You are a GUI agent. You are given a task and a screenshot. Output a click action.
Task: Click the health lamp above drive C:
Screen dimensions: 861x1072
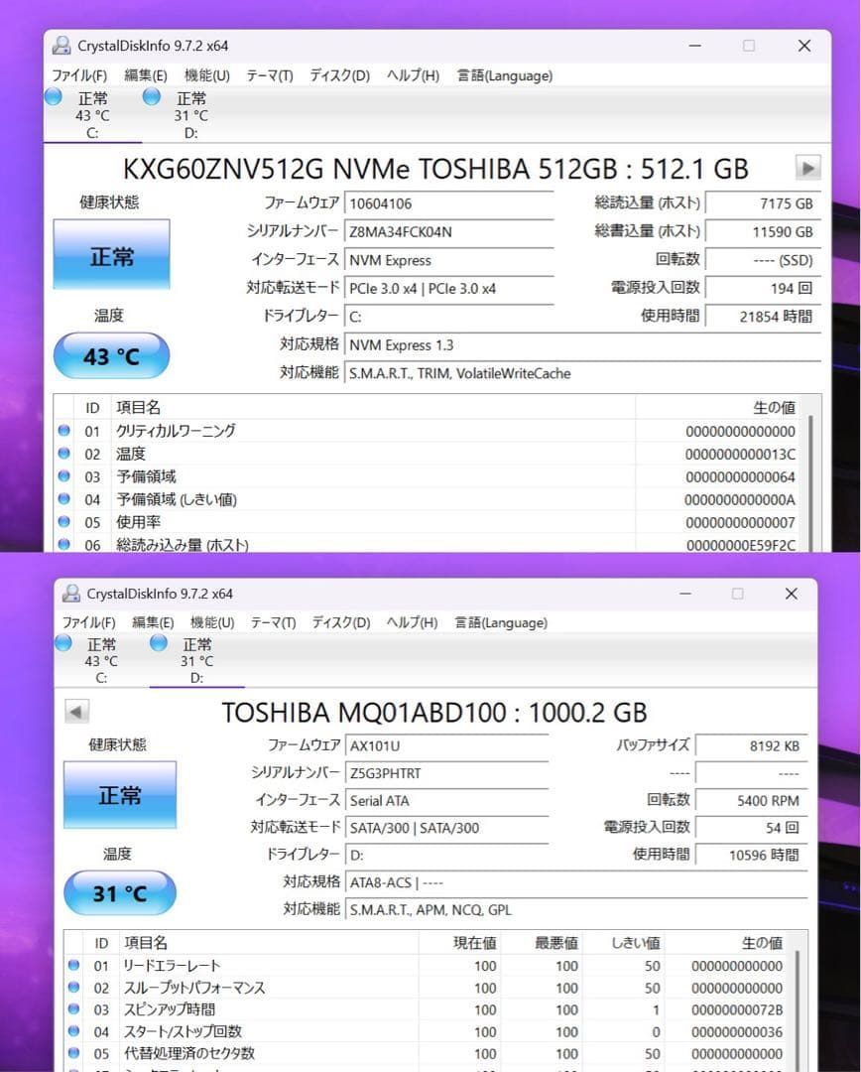52,96
